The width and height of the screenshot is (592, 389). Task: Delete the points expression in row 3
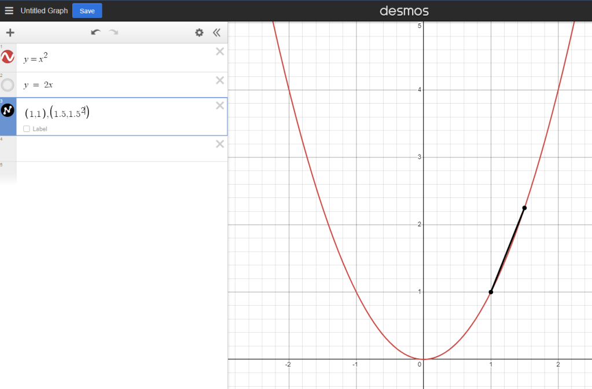tap(220, 105)
